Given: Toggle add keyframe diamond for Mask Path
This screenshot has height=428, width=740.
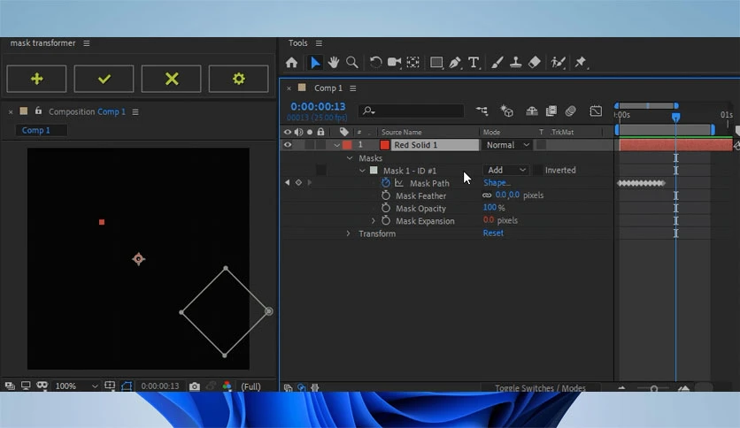Looking at the screenshot, I should pos(298,183).
